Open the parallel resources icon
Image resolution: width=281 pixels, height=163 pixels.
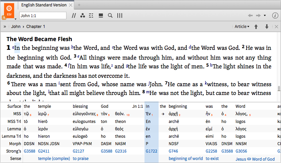tap(74, 15)
